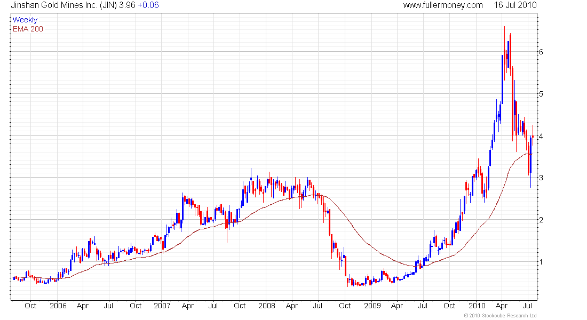The width and height of the screenshot is (587, 320).
Task: Click the x-axis year label 2008
Action: pyautogui.click(x=266, y=306)
